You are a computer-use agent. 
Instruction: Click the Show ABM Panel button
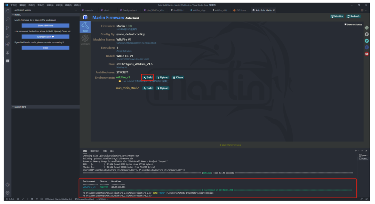tap(45, 26)
